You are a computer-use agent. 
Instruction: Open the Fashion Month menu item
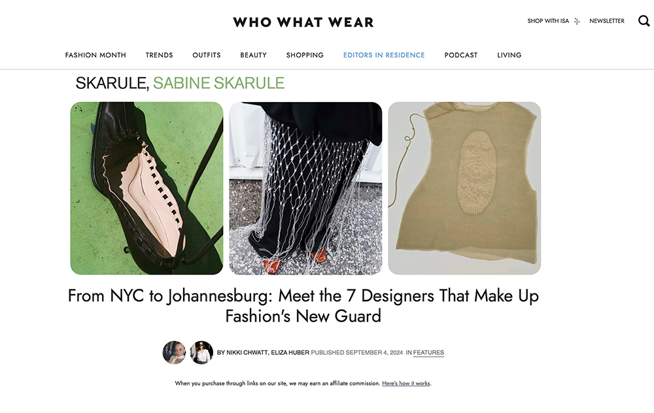point(95,55)
